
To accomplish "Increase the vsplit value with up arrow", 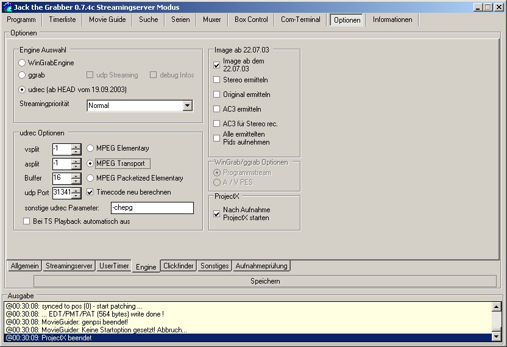I will click(76, 146).
